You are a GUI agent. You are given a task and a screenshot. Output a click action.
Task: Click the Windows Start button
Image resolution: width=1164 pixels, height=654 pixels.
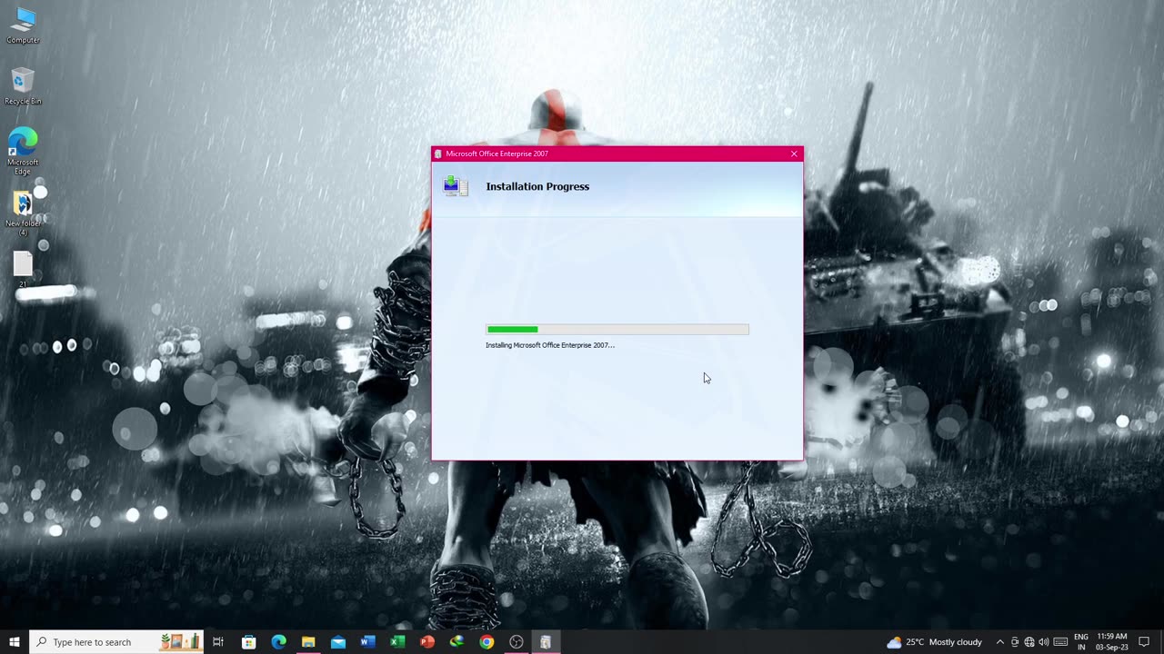[x=14, y=642]
